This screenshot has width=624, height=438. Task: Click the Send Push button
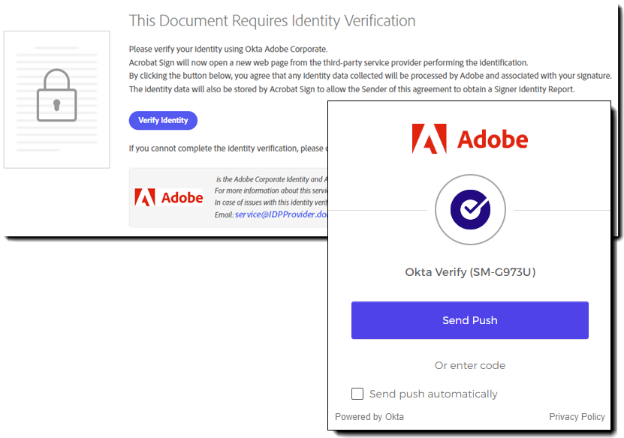[469, 320]
